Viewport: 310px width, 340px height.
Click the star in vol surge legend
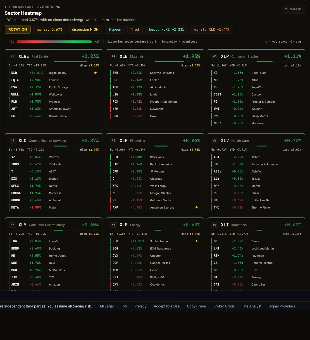coord(266,42)
